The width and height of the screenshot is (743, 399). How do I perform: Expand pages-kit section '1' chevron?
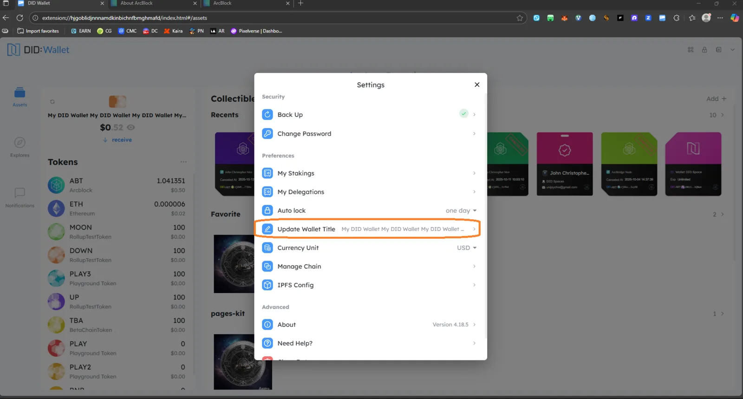click(x=722, y=314)
